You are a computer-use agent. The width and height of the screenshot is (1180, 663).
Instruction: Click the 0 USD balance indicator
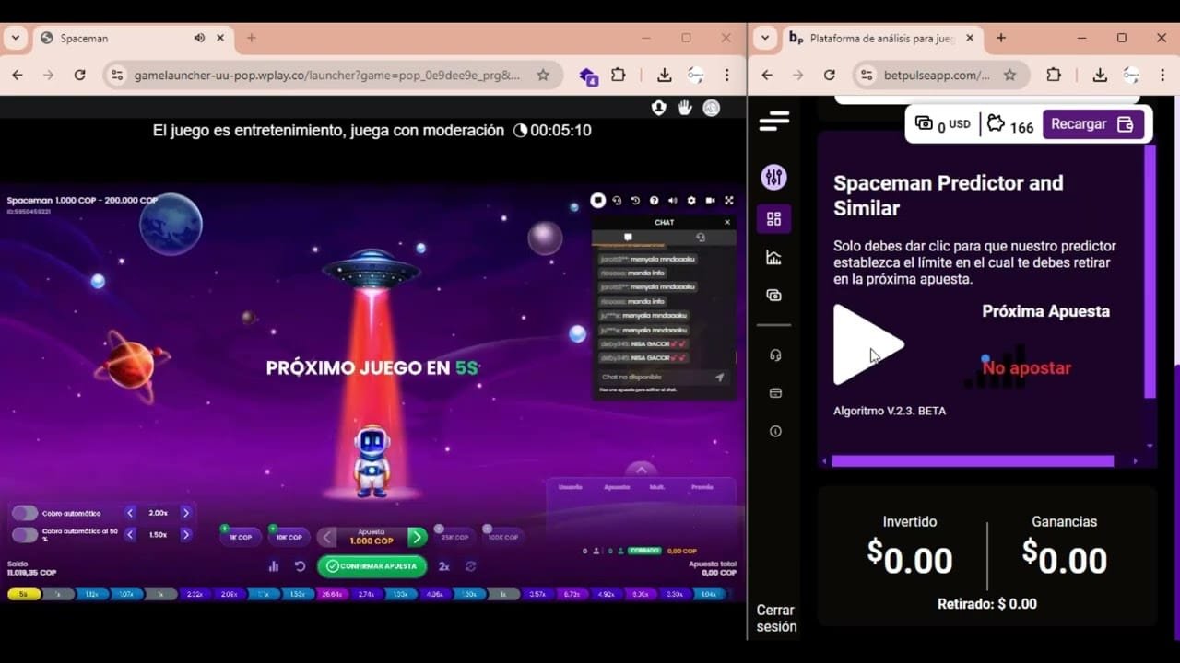click(x=942, y=124)
